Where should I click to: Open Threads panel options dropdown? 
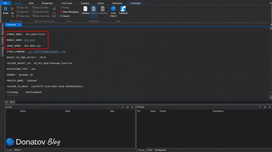[260, 107]
